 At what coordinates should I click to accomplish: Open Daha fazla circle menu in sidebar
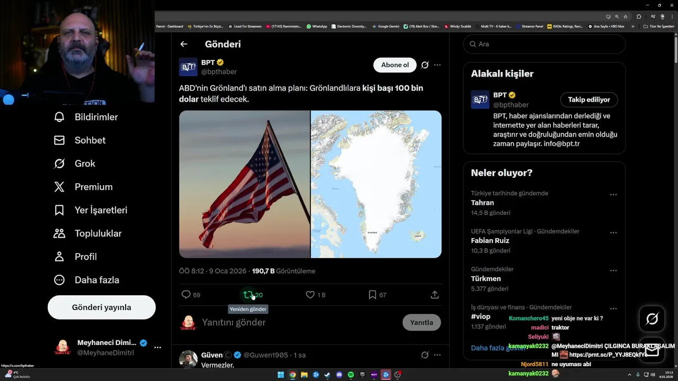pyautogui.click(x=59, y=280)
